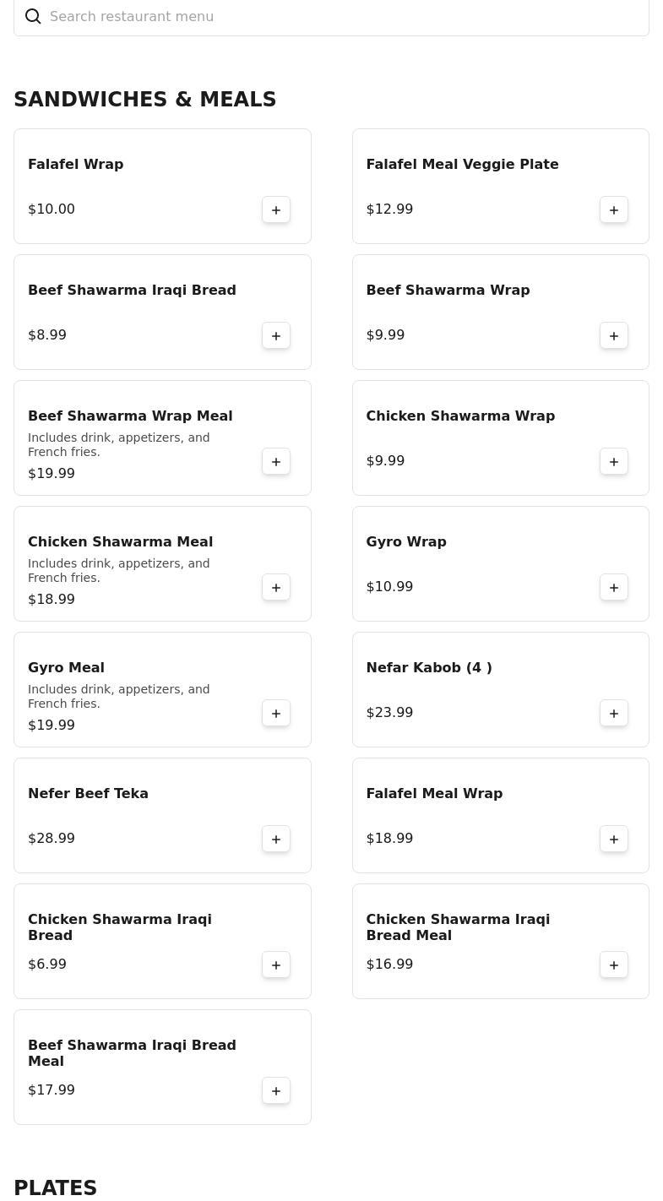Open the Nefer Beef Teka item name

tap(88, 794)
